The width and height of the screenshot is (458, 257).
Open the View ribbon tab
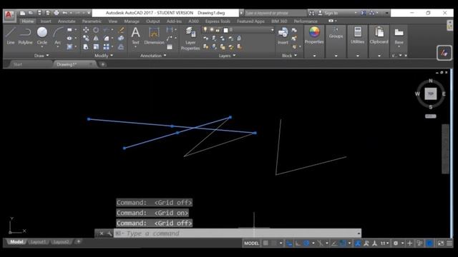click(113, 21)
